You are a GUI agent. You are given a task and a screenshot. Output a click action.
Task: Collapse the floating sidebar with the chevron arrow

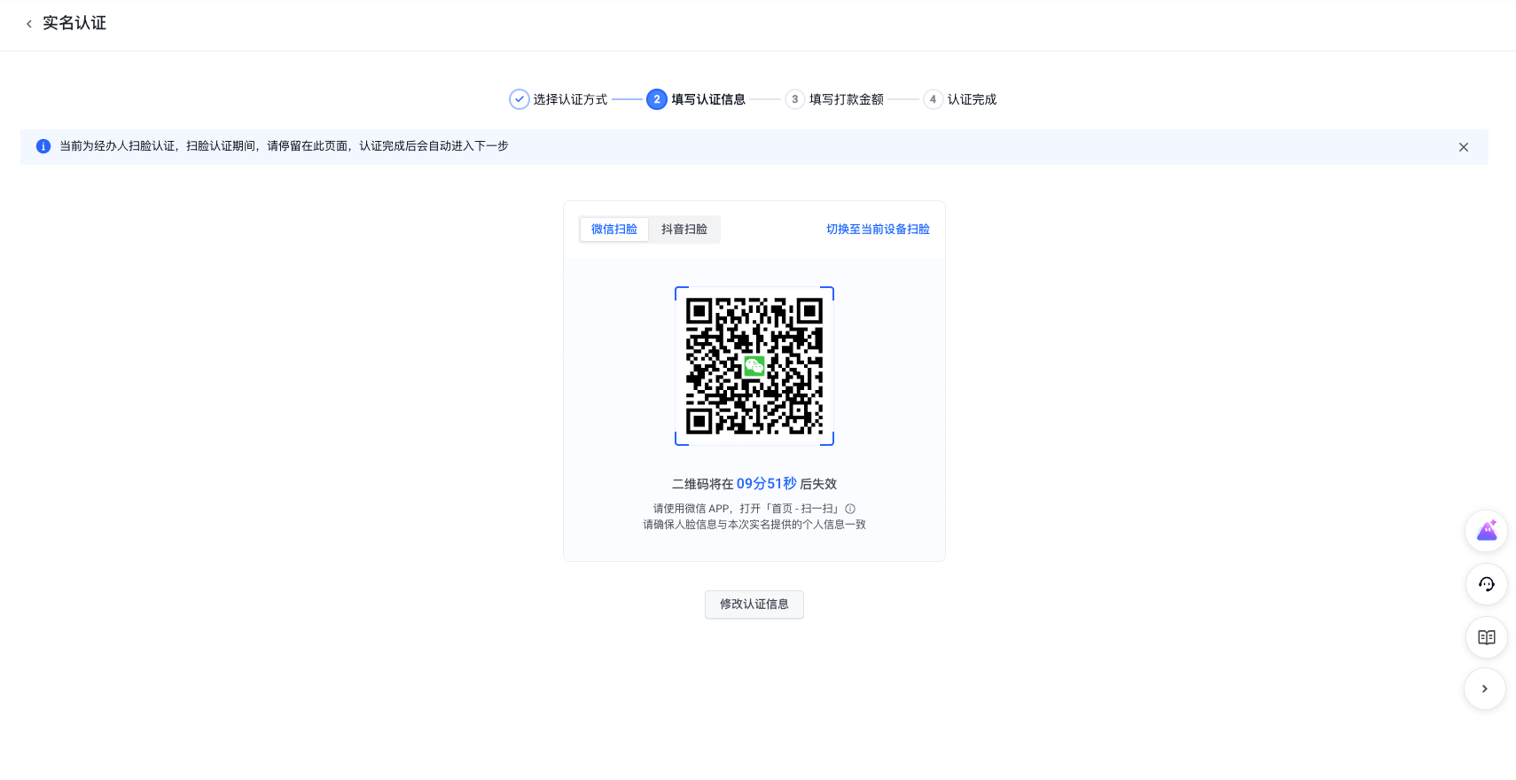point(1484,689)
